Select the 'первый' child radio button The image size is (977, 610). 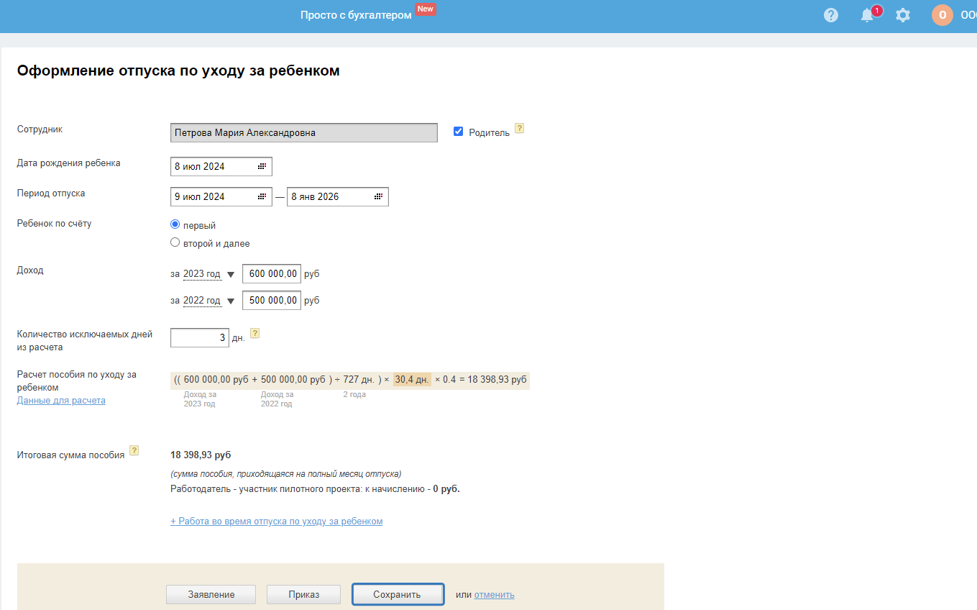pyautogui.click(x=175, y=224)
